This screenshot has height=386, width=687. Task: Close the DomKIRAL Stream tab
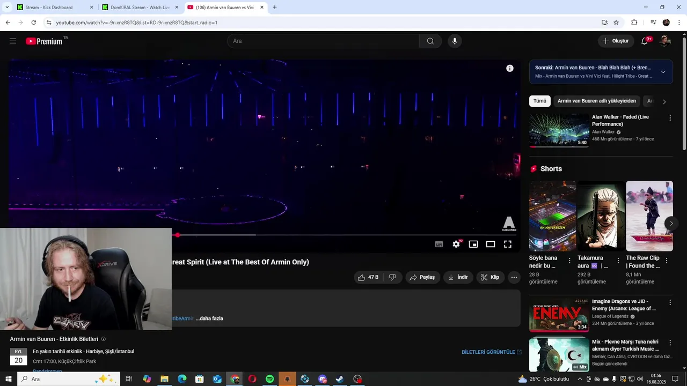point(177,8)
